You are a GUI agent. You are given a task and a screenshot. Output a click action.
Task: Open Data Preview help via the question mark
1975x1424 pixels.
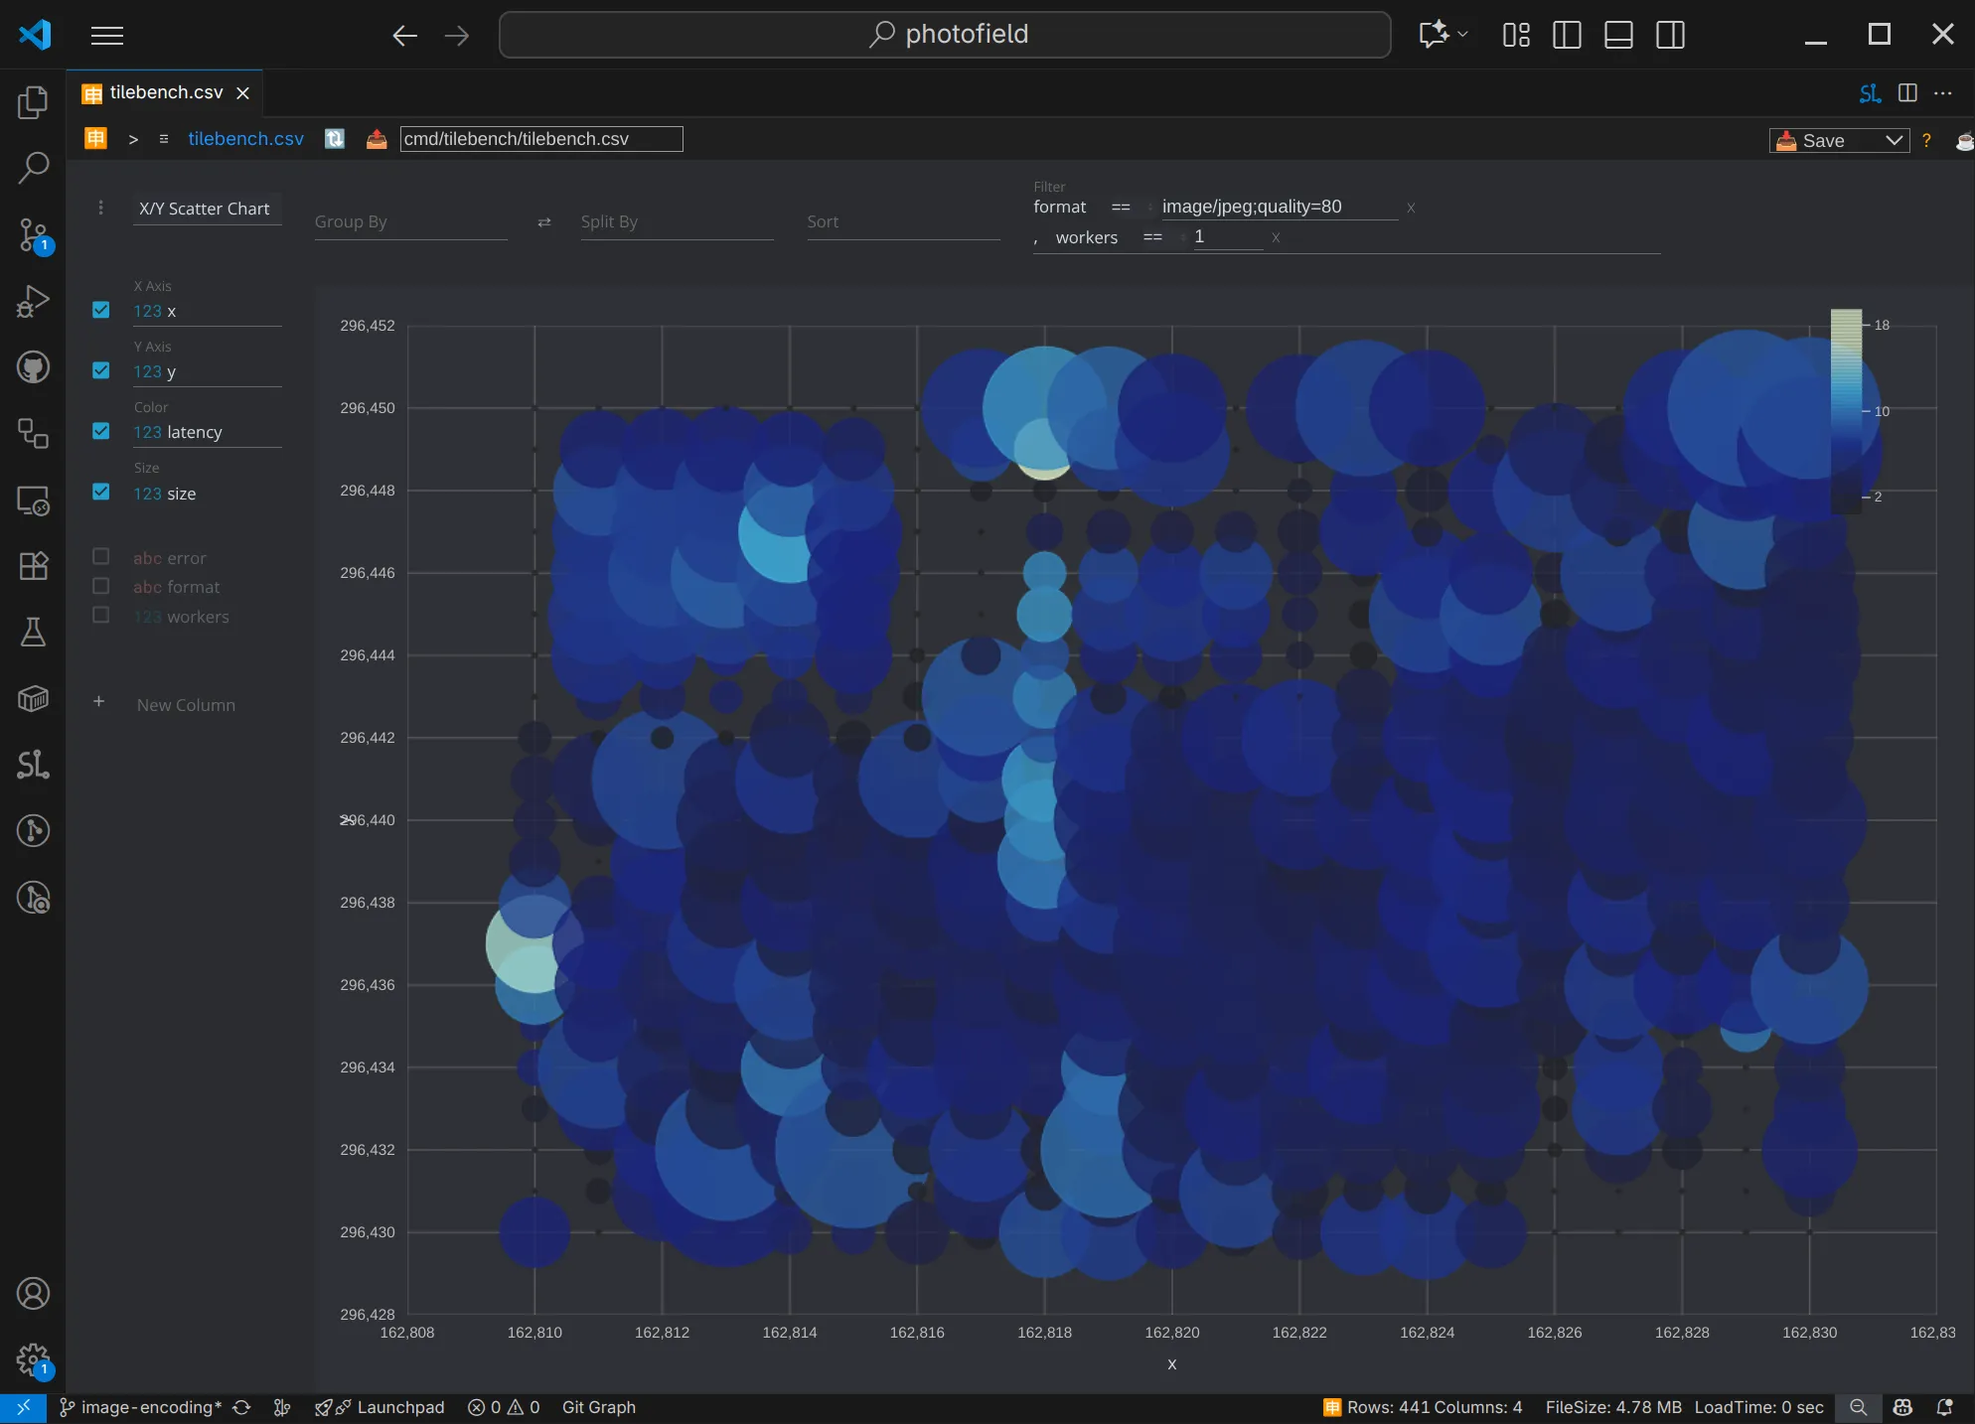(x=1925, y=140)
